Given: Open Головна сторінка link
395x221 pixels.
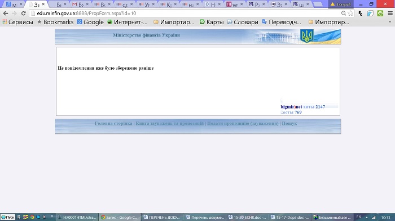Looking at the screenshot, I should [x=113, y=123].
